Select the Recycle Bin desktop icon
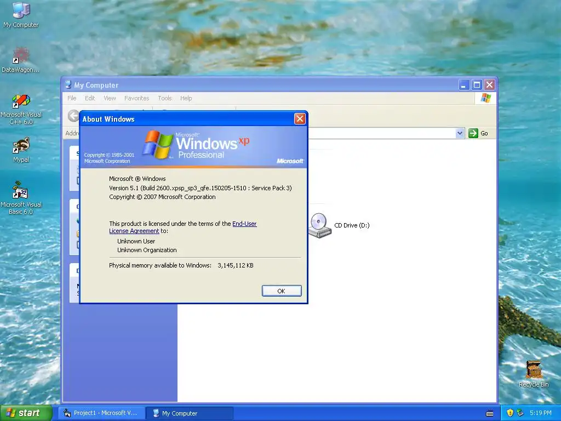The image size is (561, 421). point(534,374)
